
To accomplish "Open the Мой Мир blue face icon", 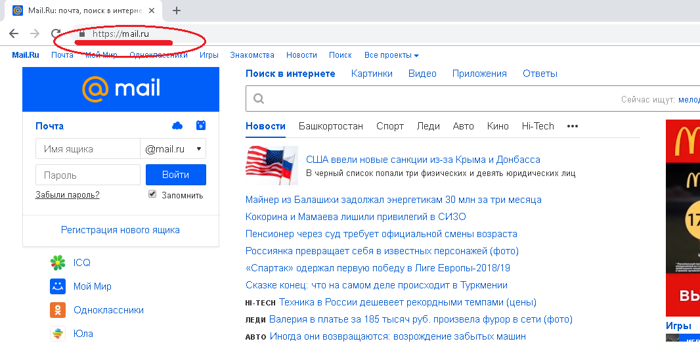I will click(x=58, y=286).
